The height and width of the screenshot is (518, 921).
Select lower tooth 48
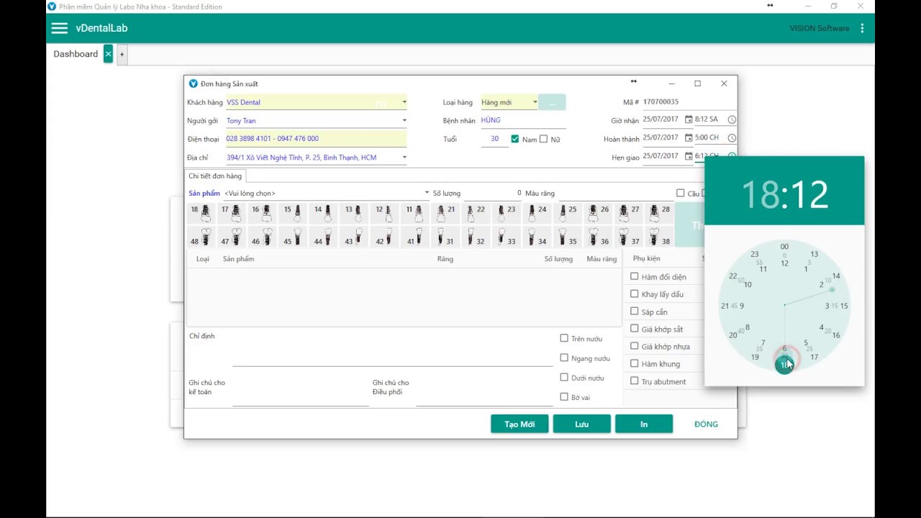[x=200, y=237]
